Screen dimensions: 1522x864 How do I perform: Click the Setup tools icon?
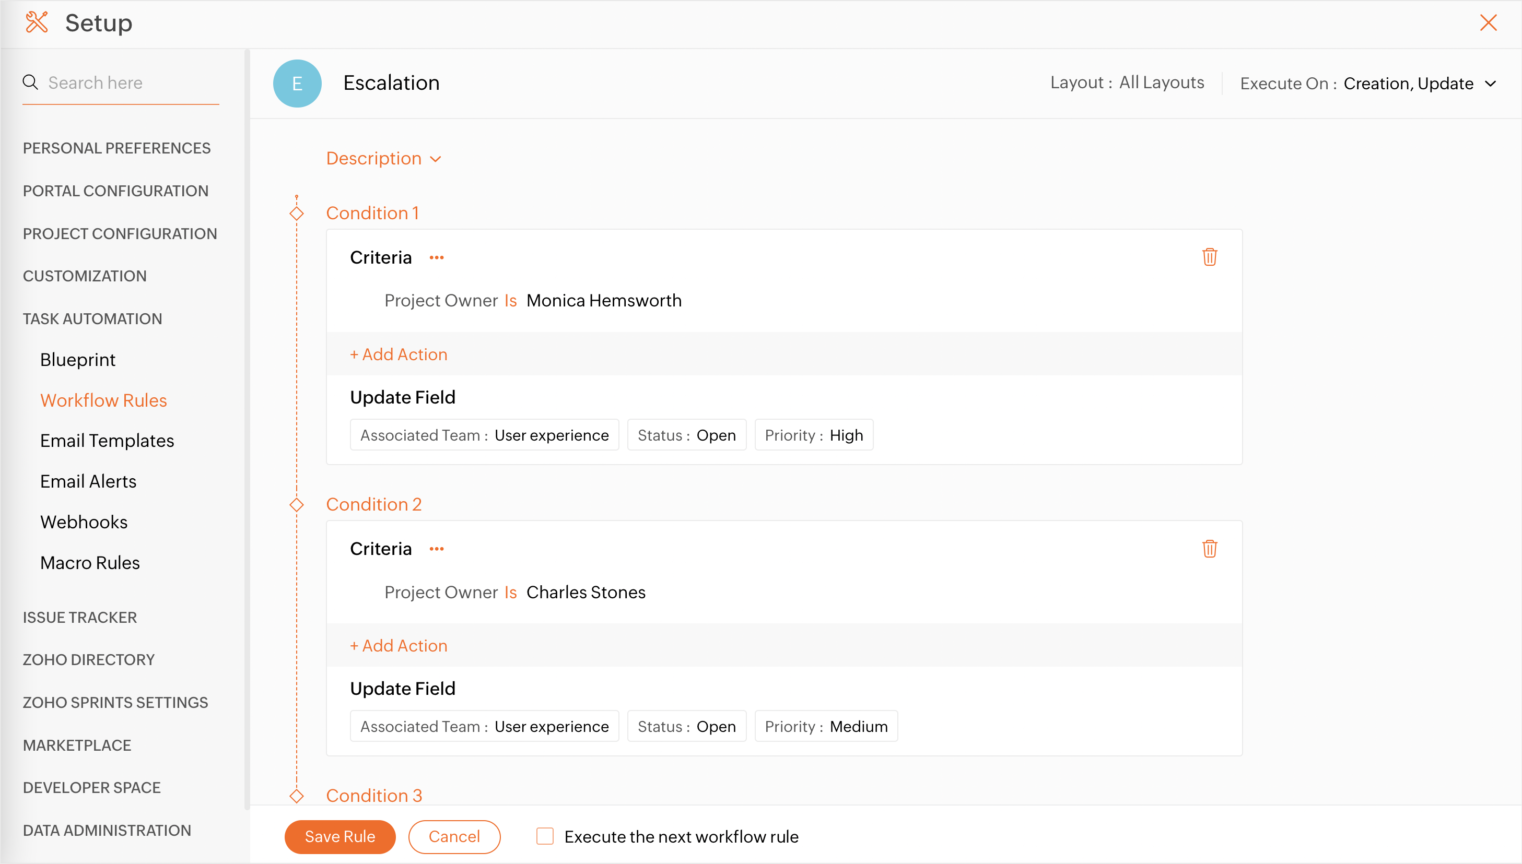37,22
